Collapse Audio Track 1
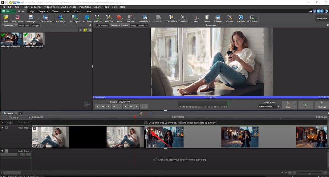The width and height of the screenshot is (329, 177). click(2, 151)
